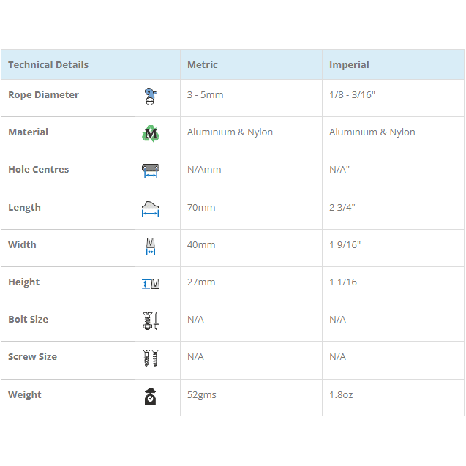
Task: Click the length measurement icon
Action: (x=151, y=208)
